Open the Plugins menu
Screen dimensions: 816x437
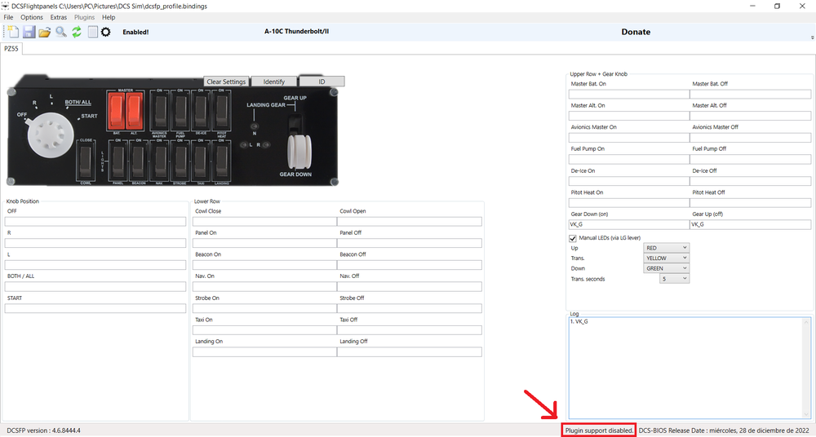pos(84,17)
